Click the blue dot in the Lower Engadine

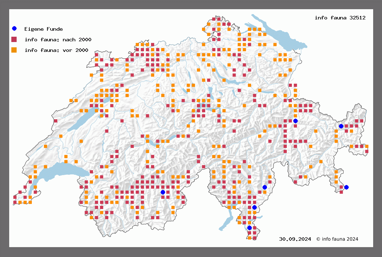(x=341, y=126)
